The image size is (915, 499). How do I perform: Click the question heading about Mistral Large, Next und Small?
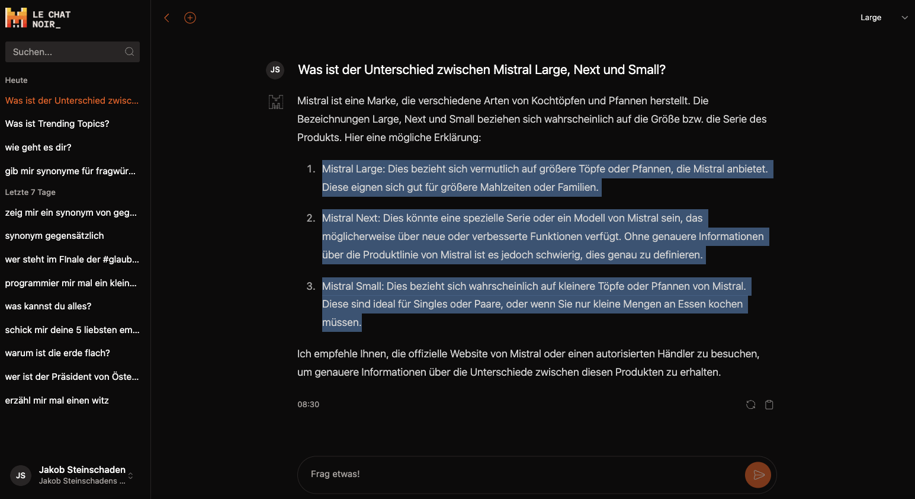click(x=482, y=70)
